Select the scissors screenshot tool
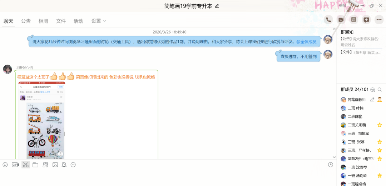Viewport: 386px width, 186px height. click(25, 165)
